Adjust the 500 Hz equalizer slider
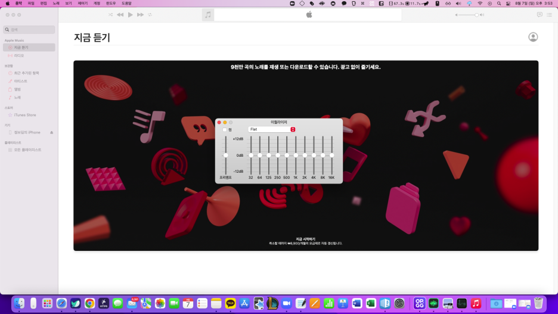Screen dimensions: 558x314 tap(287, 156)
